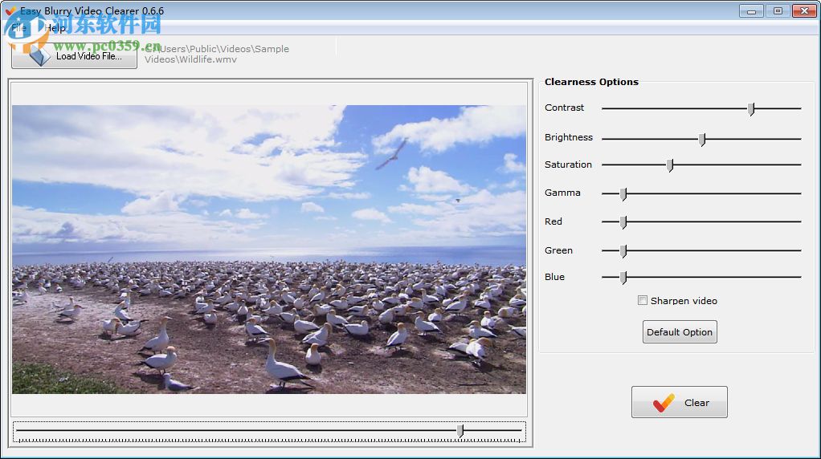
Task: Select the Blue slider handle
Action: click(x=623, y=278)
